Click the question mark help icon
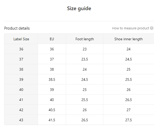The image size is (154, 127). point(151,28)
